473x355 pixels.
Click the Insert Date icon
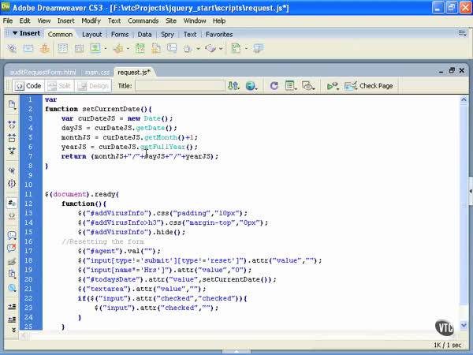[140, 49]
